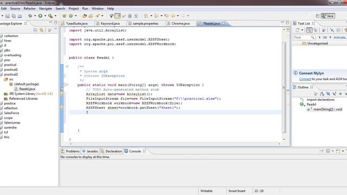Toggle Show Whitespace Characters toolbar icon
The image size is (347, 195).
pyautogui.click(x=136, y=16)
